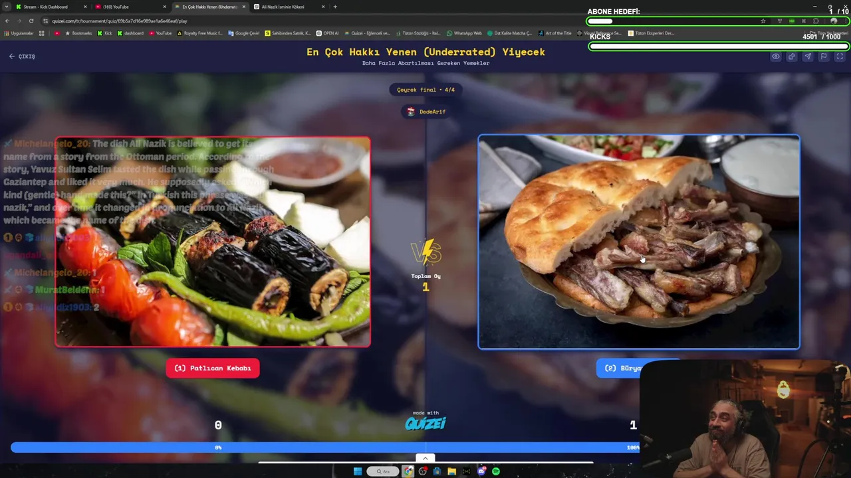
Task: Click the Çeyrek final 4/4 round badge
Action: (425, 90)
